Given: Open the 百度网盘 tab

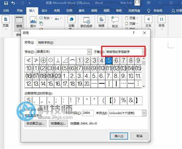Looking at the screenshot, I should (x=134, y=11).
